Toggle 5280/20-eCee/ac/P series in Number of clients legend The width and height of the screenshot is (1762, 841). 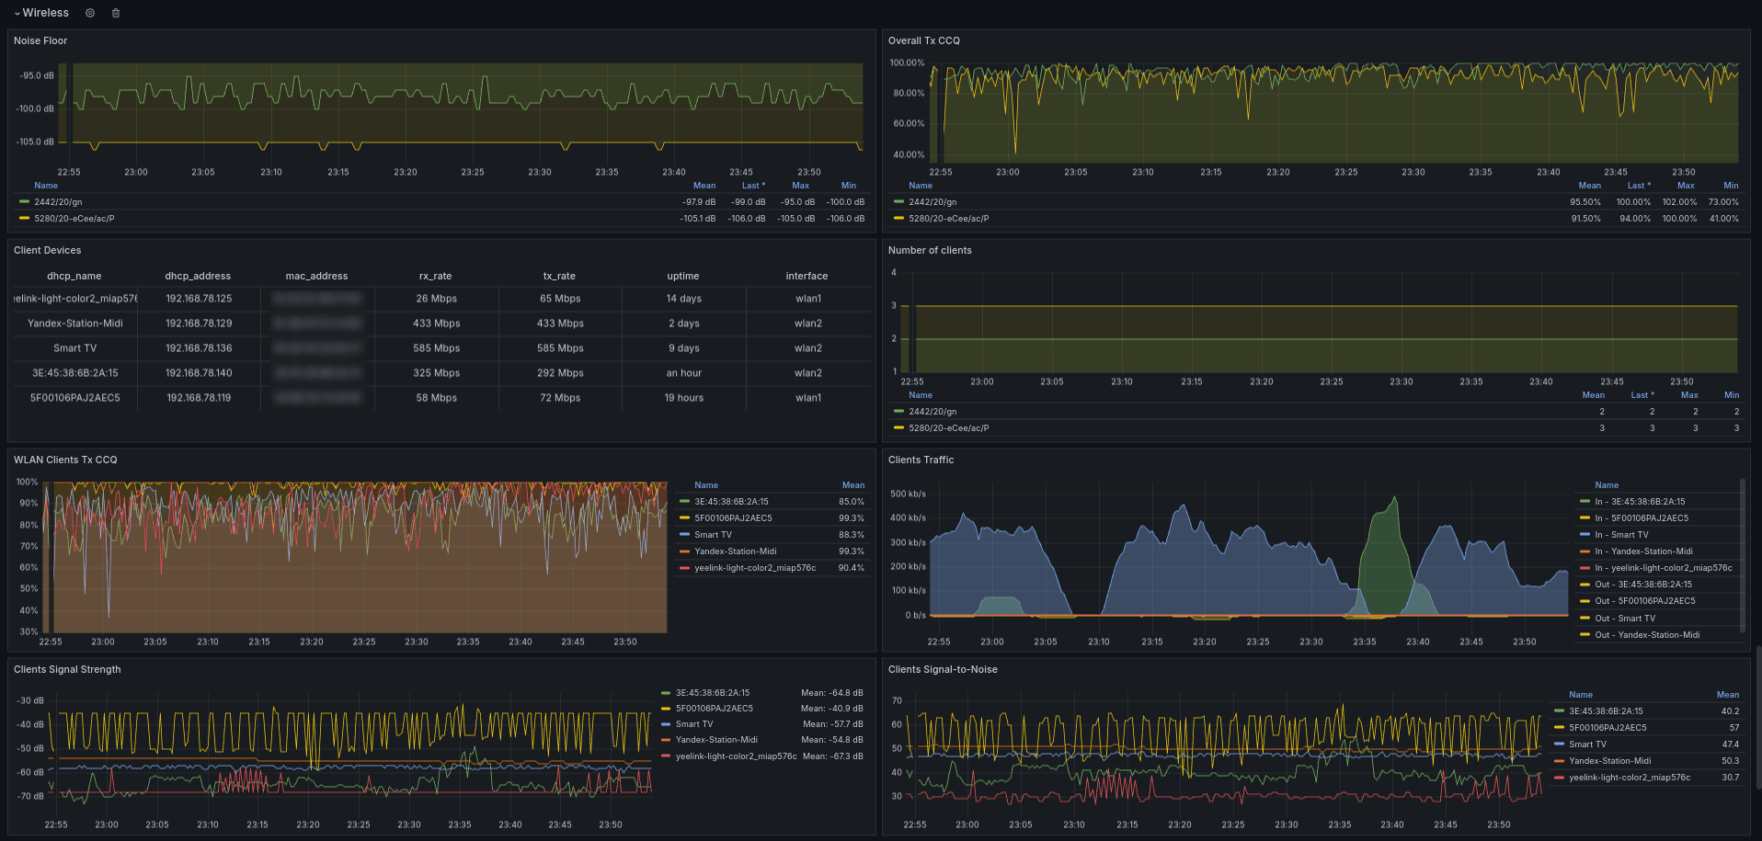click(x=949, y=428)
